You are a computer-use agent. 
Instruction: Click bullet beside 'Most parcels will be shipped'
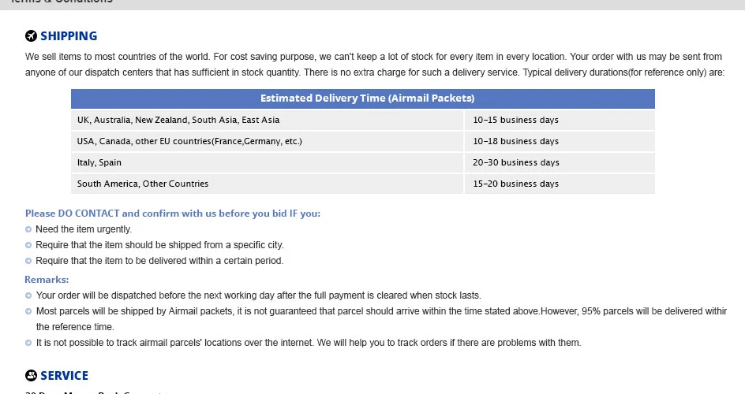click(x=28, y=311)
